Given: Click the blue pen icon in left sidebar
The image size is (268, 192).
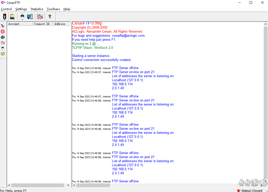Looking at the screenshot, I should pyautogui.click(x=3, y=26).
